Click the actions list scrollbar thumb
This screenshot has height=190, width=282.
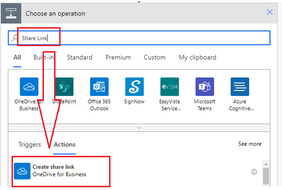click(x=266, y=176)
